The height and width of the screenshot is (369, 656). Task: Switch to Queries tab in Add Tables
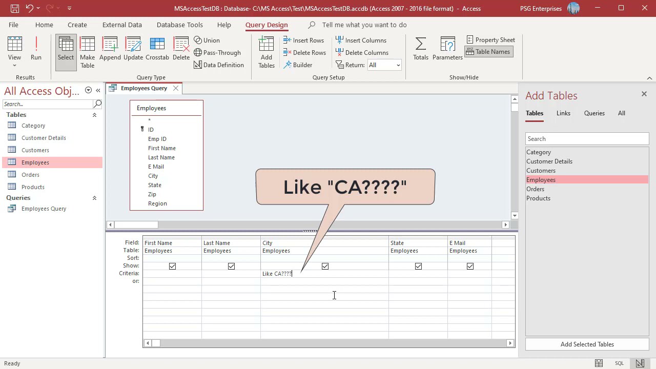click(594, 113)
